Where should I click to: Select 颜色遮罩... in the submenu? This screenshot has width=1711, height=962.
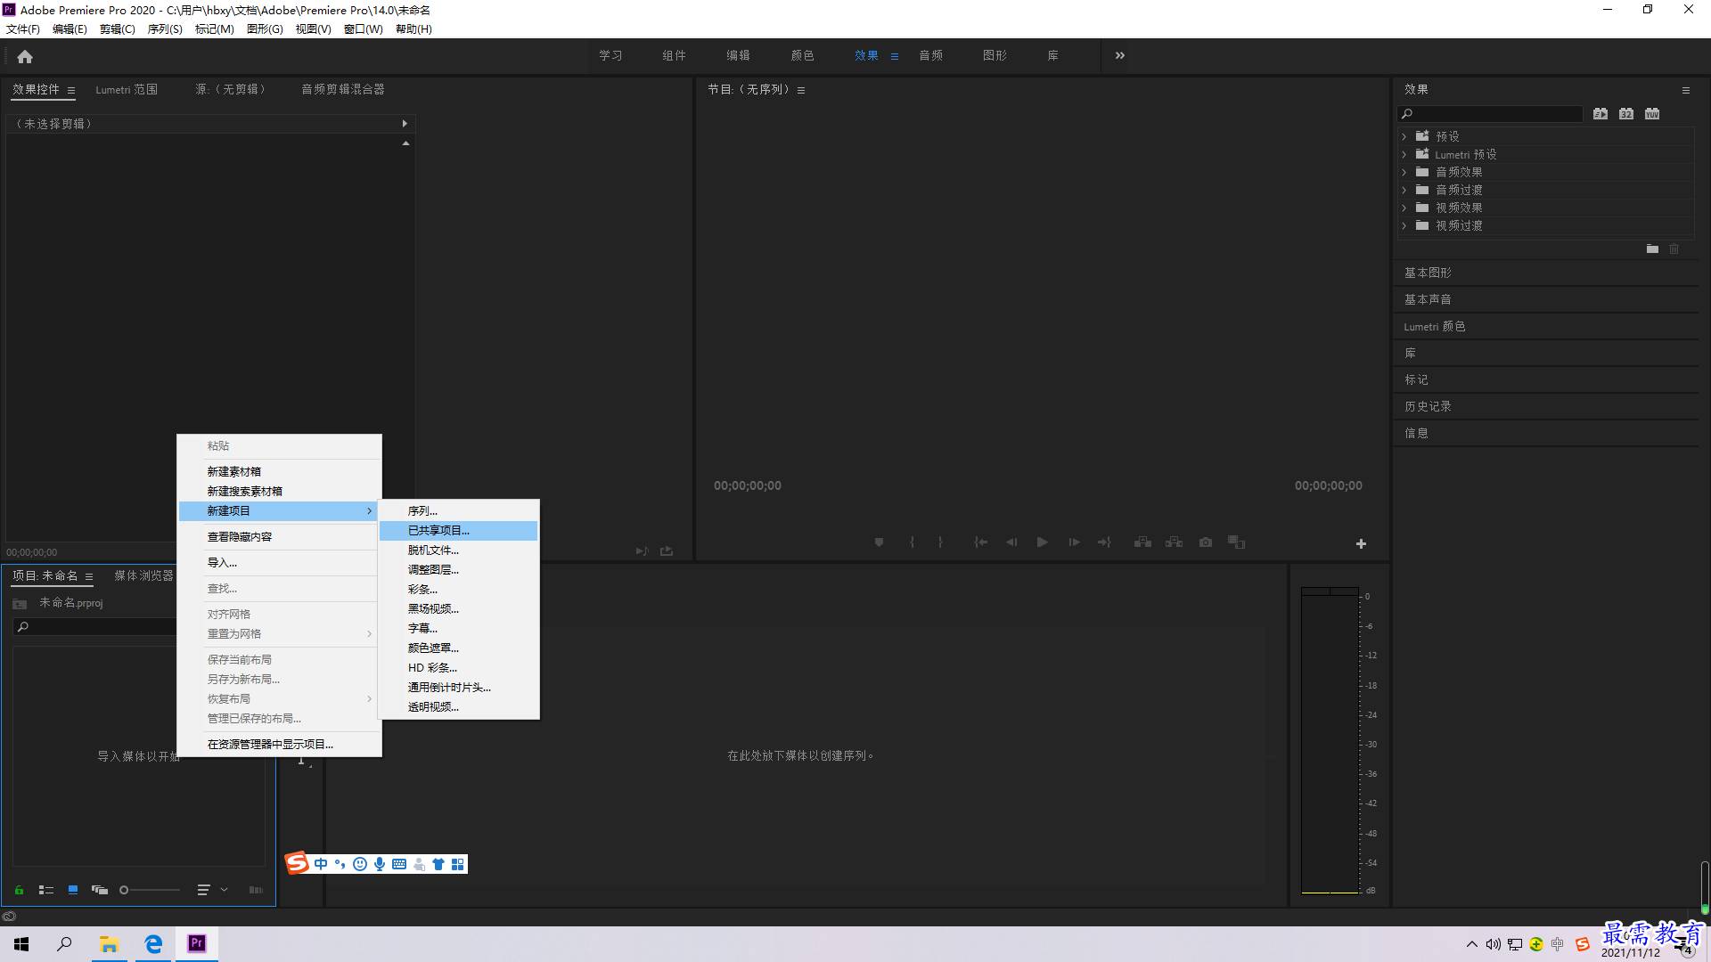click(x=458, y=648)
